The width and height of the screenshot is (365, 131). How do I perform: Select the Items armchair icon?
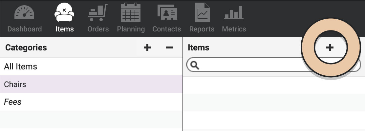[x=64, y=12]
